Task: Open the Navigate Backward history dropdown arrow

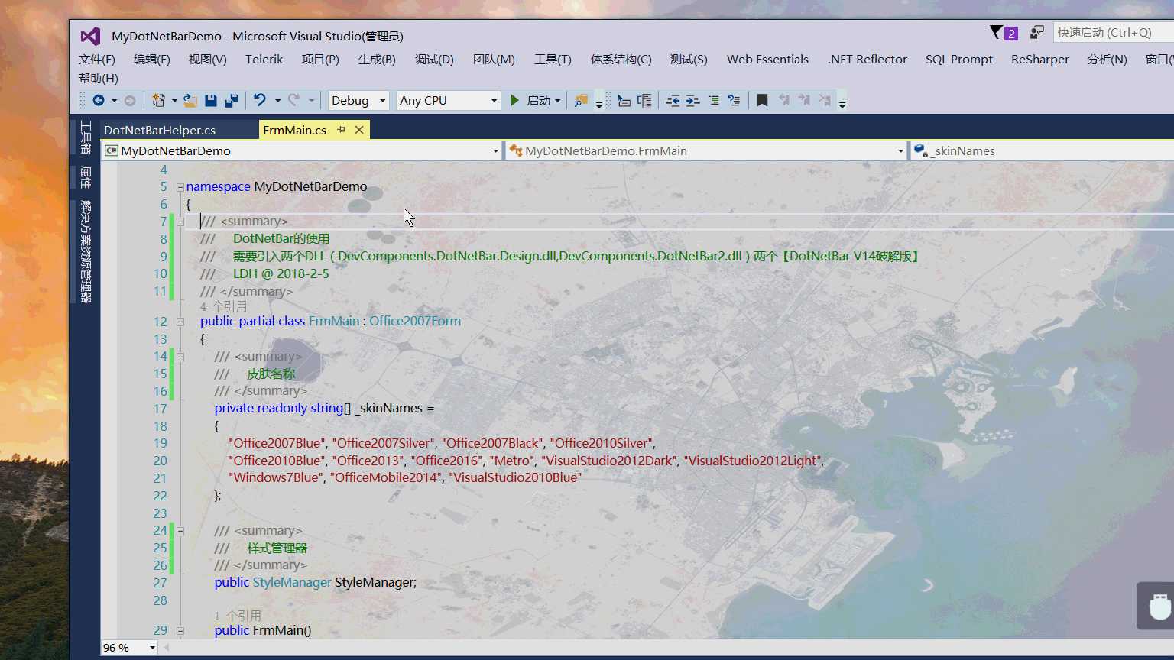Action: (115, 101)
